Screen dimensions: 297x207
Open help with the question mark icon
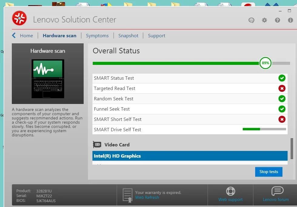[278, 20]
